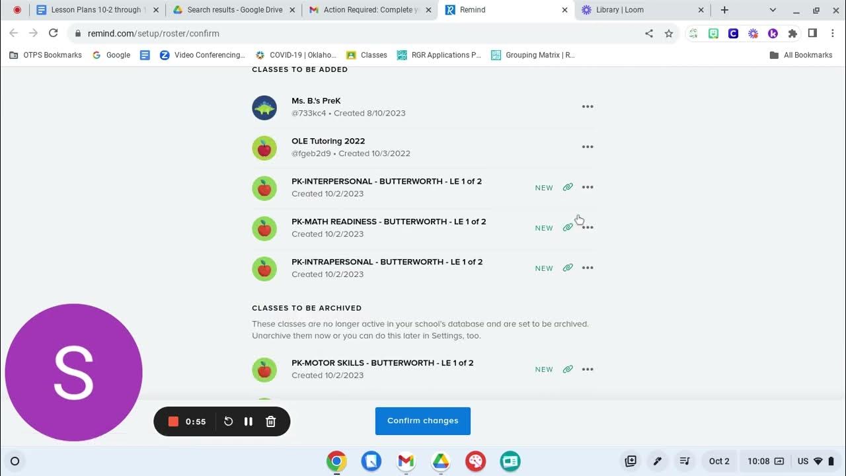Toggle the browser side panel
Viewport: 846px width, 476px height.
click(812, 33)
